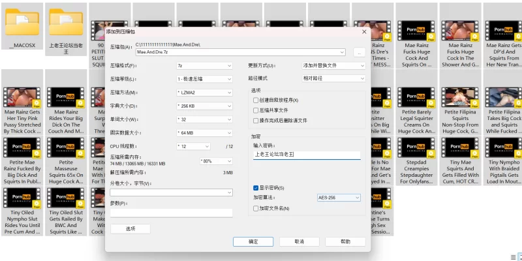Click the 压缩所需内存 label
Screen dimensions: 522x261
click(126, 157)
